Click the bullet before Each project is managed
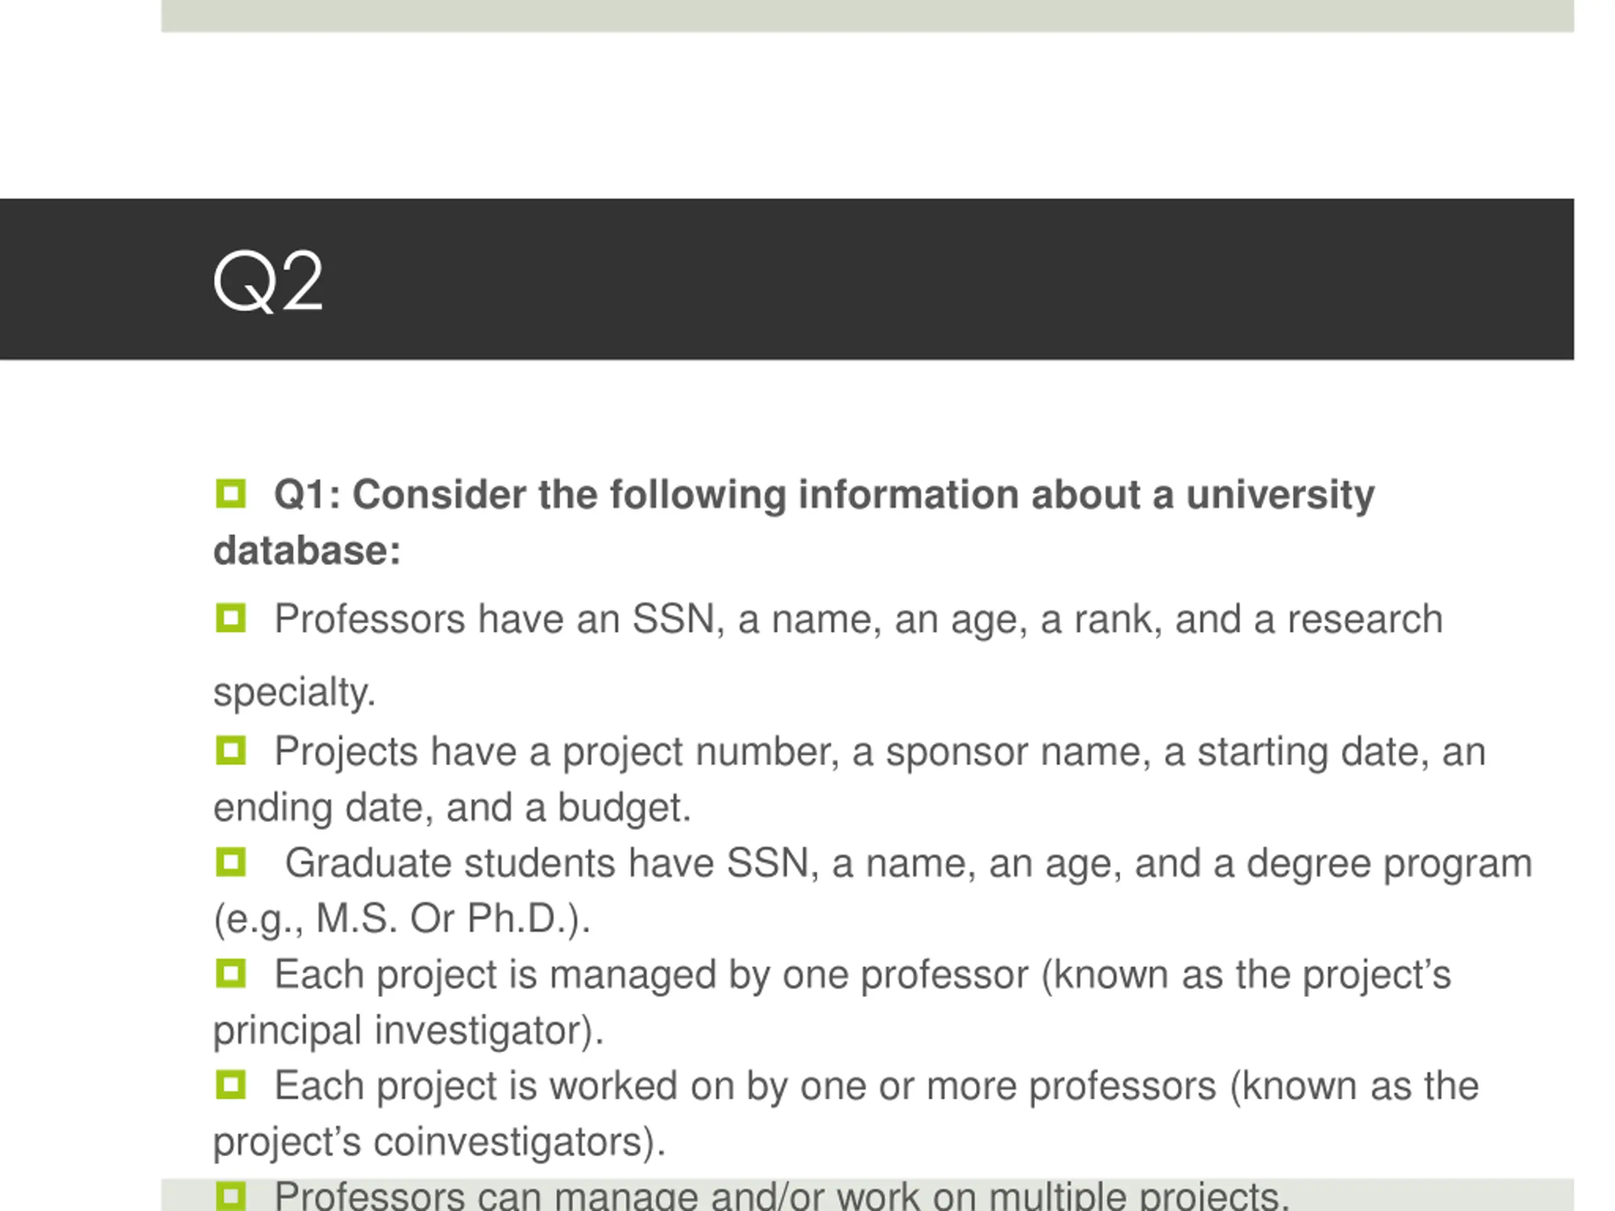Viewport: 1615px width, 1211px height. pyautogui.click(x=231, y=974)
